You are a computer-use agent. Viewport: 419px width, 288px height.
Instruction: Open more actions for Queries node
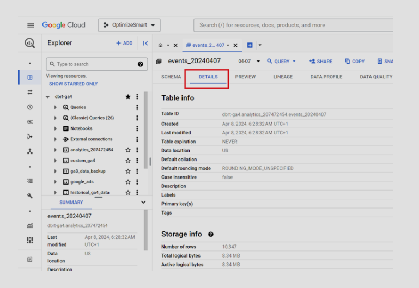coord(137,107)
